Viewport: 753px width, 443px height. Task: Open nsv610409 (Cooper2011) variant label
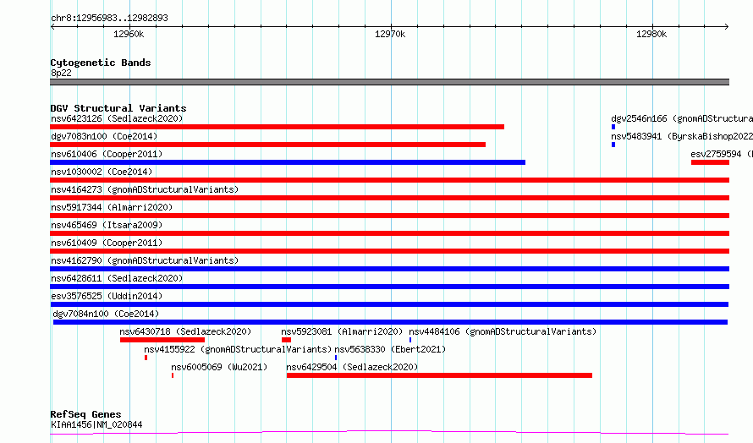[x=107, y=243]
